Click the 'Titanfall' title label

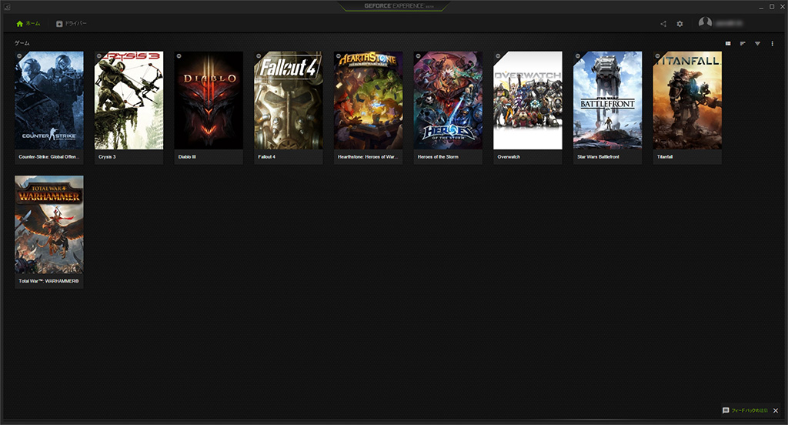(x=665, y=157)
